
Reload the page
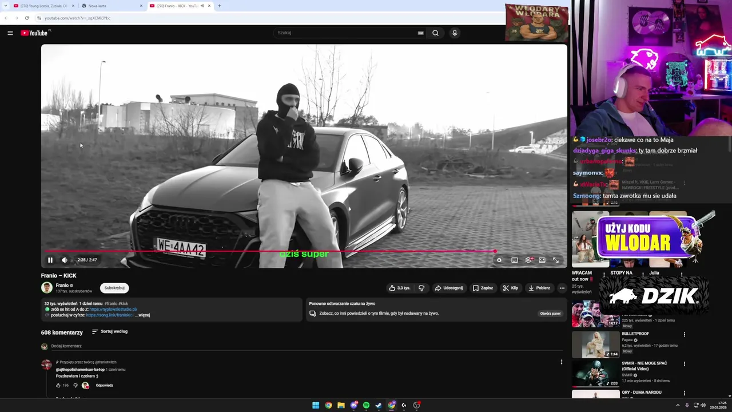pyautogui.click(x=27, y=18)
